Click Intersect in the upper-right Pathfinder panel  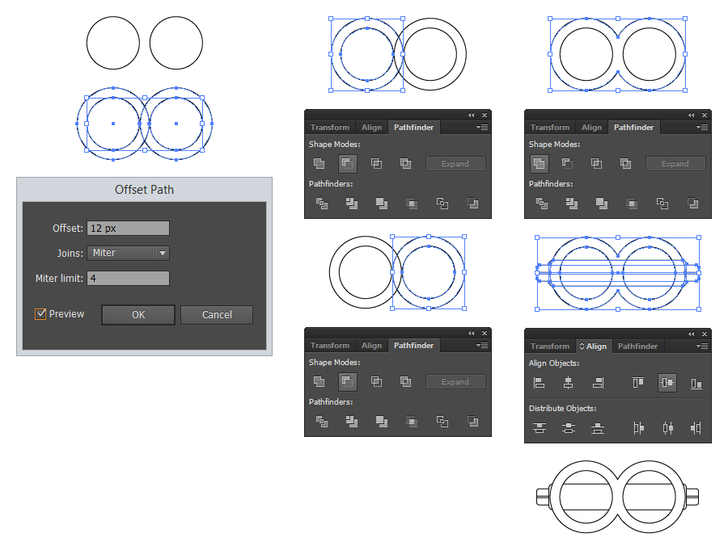pyautogui.click(x=597, y=163)
